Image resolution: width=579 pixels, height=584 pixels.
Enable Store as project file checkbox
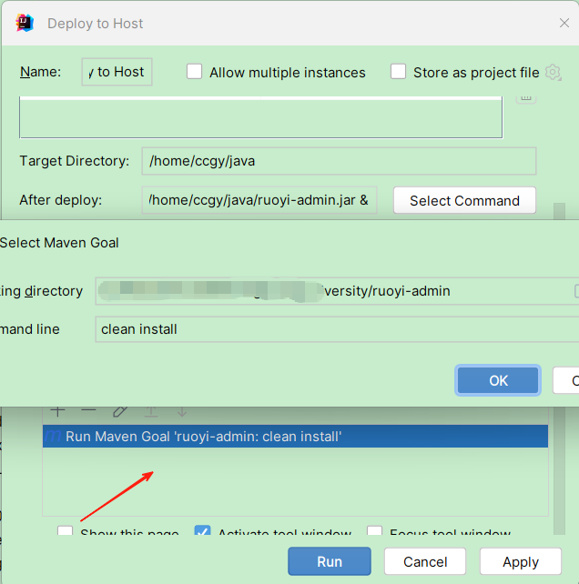(398, 72)
